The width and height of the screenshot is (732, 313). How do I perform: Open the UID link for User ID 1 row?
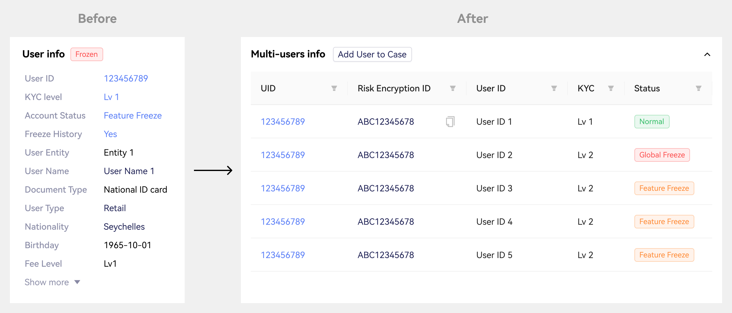283,122
